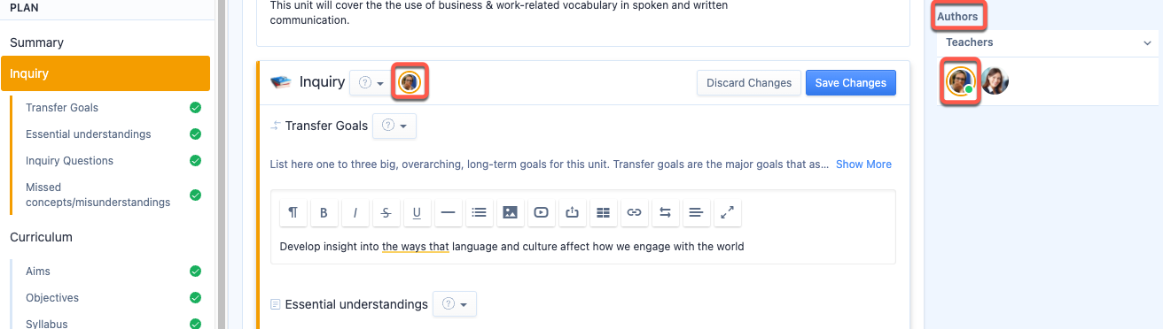1163x329 pixels.
Task: Click the Authors heading
Action: [957, 17]
